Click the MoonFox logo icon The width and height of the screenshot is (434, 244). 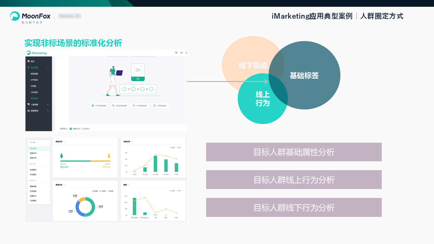point(15,16)
